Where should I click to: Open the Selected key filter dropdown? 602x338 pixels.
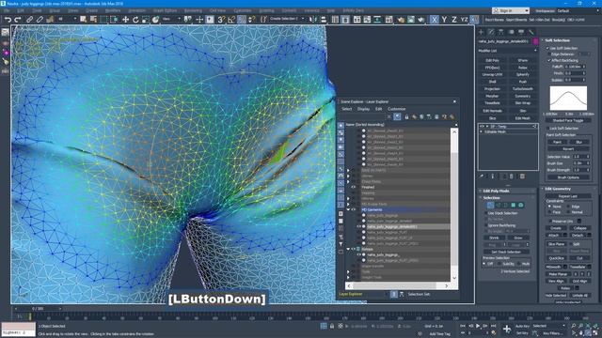[549, 326]
